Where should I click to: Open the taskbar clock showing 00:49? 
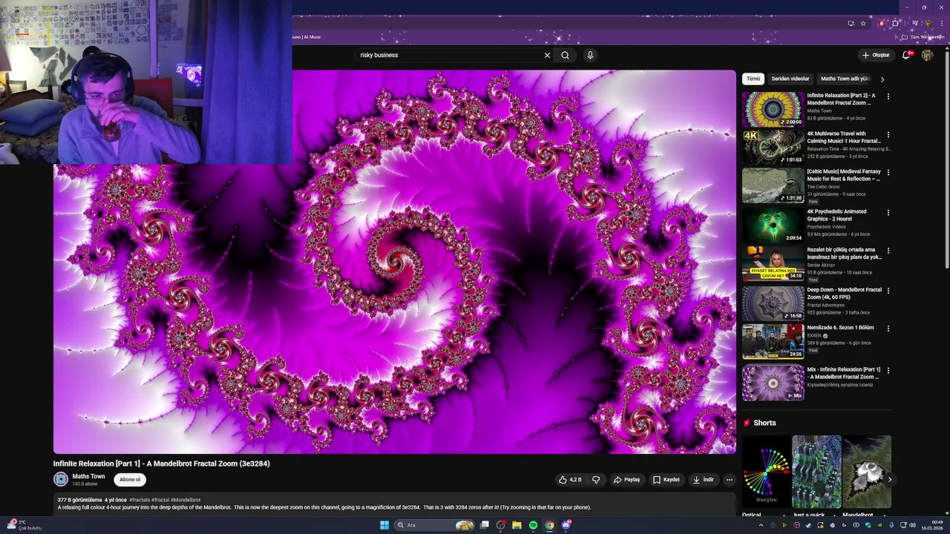(x=931, y=525)
